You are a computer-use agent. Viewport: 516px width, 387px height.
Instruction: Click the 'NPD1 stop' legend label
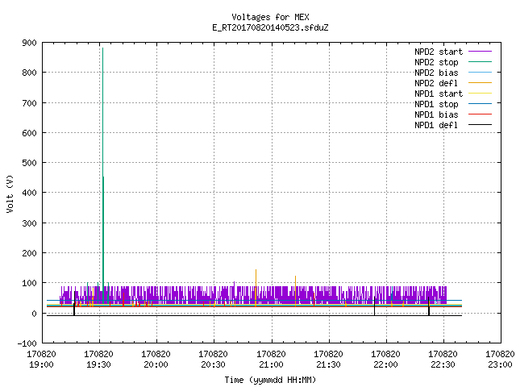[x=436, y=104]
